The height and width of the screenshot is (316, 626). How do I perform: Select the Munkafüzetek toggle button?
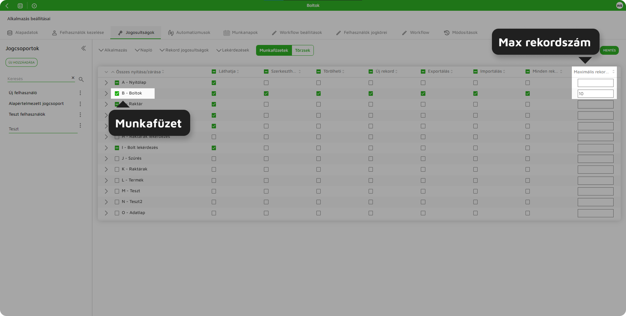tap(274, 50)
